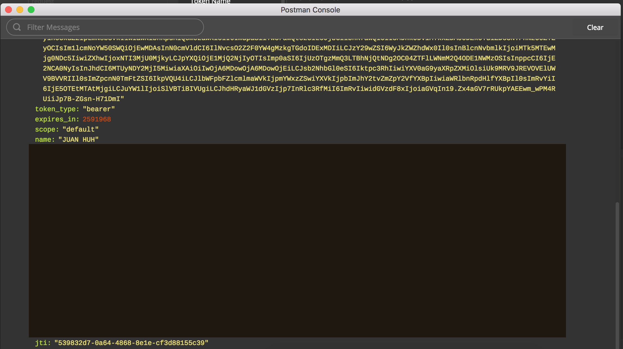Image resolution: width=623 pixels, height=349 pixels.
Task: Click the yellow minimize window icon
Action: click(x=20, y=9)
